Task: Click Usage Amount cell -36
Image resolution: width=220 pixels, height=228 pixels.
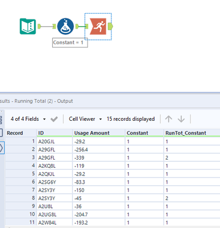Action: click(98, 206)
